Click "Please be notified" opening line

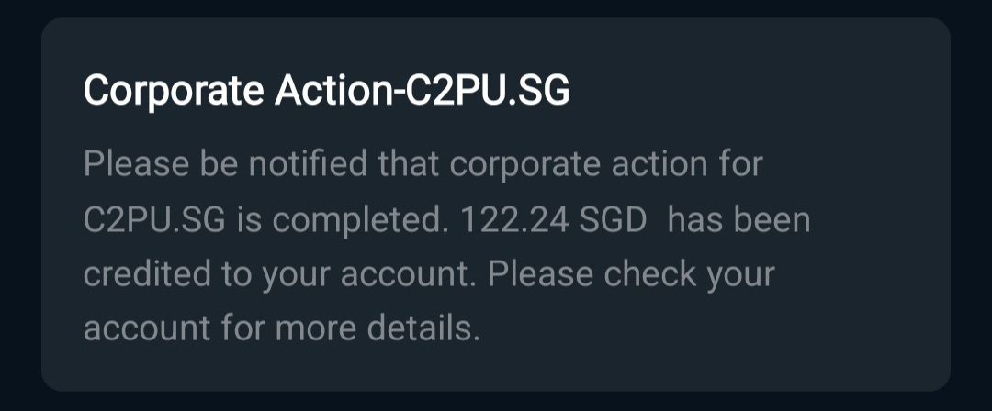click(x=225, y=166)
